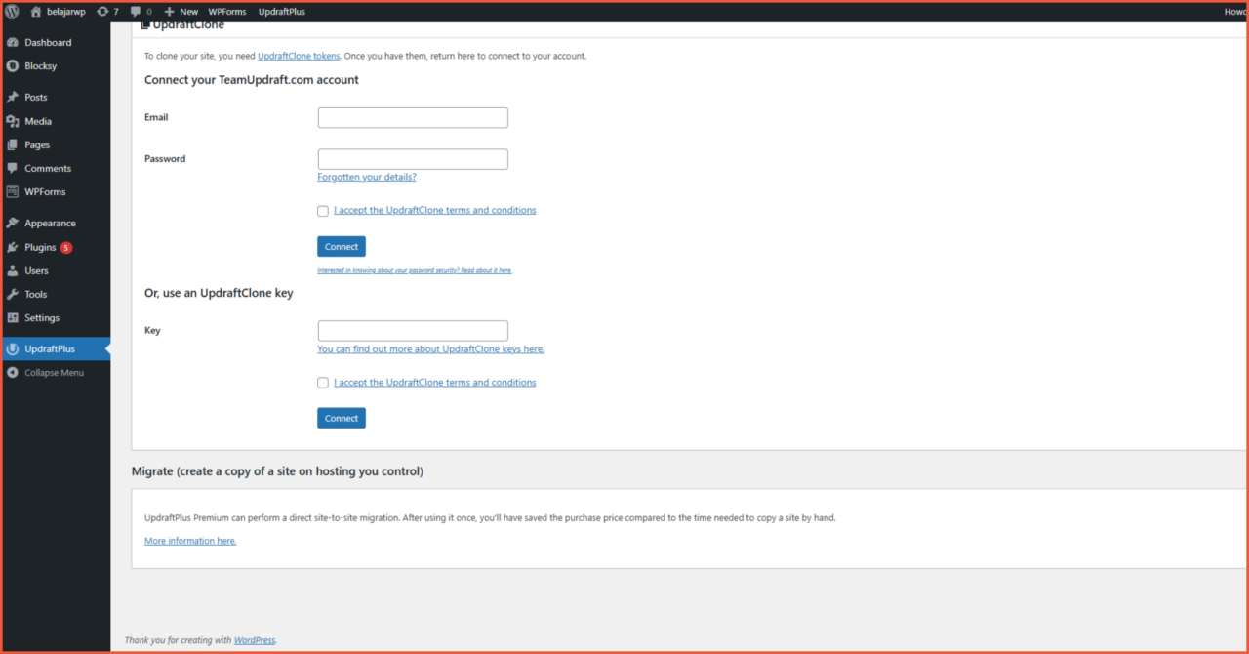Click Connect button below UpdraftClone key
Screen dimensions: 1249x654
pos(342,418)
